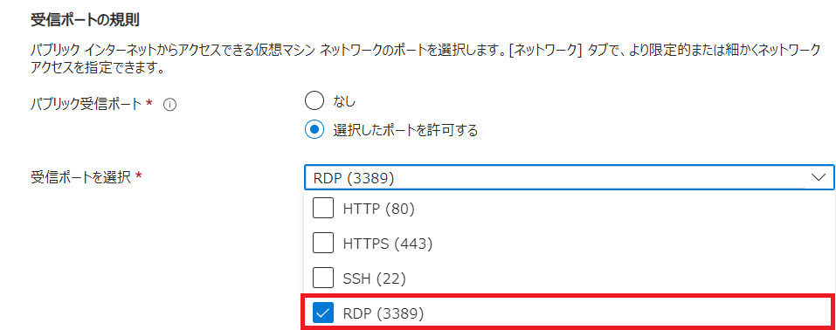Click the なし option label text
The width and height of the screenshot is (836, 330).
(x=344, y=100)
